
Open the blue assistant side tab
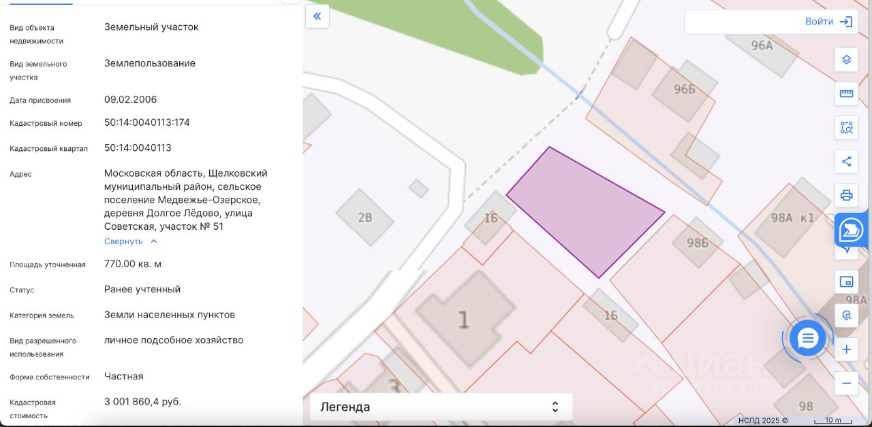click(x=852, y=231)
